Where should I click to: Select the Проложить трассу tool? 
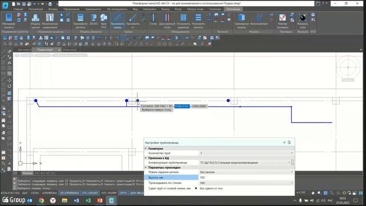(117, 21)
